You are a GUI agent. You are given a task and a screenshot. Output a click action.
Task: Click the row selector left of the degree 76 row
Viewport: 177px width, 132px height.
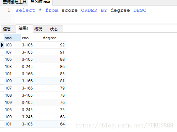coord(2,102)
